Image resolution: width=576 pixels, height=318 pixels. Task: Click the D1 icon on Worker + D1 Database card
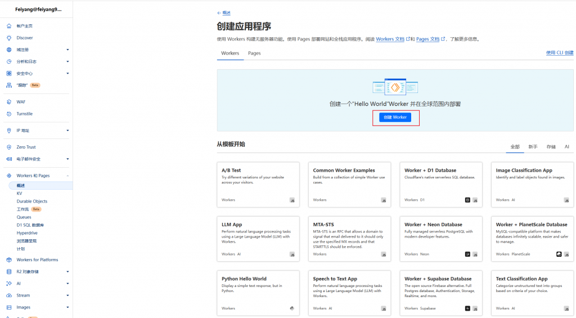467,200
